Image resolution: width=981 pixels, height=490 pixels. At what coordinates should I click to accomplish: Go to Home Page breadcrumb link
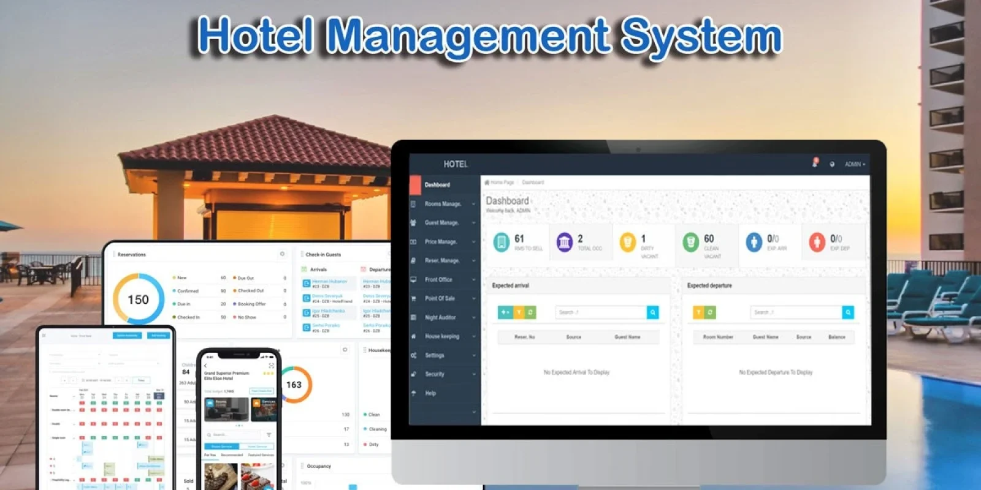[502, 183]
